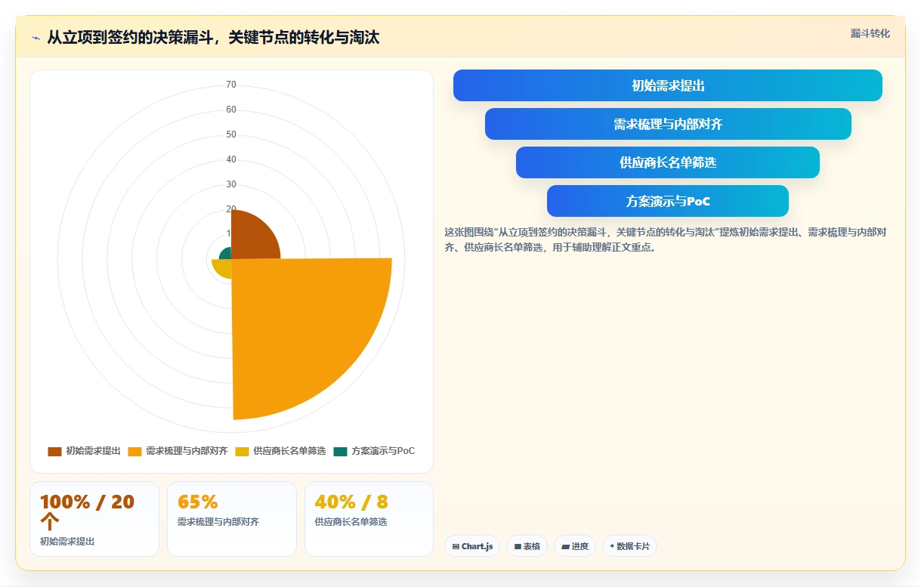Click axis tick label 40
This screenshot has height=587, width=921.
231,159
